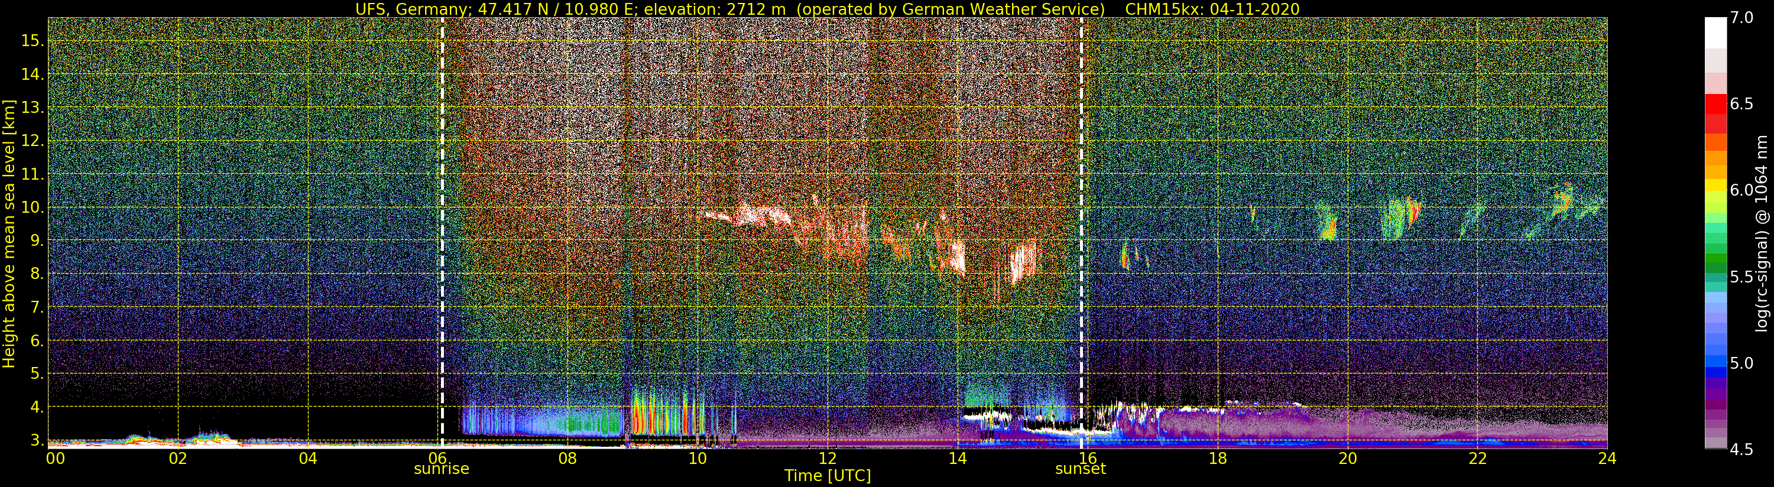The width and height of the screenshot is (1774, 487).
Task: Click the '7.' height tick label
Action: [x=37, y=307]
